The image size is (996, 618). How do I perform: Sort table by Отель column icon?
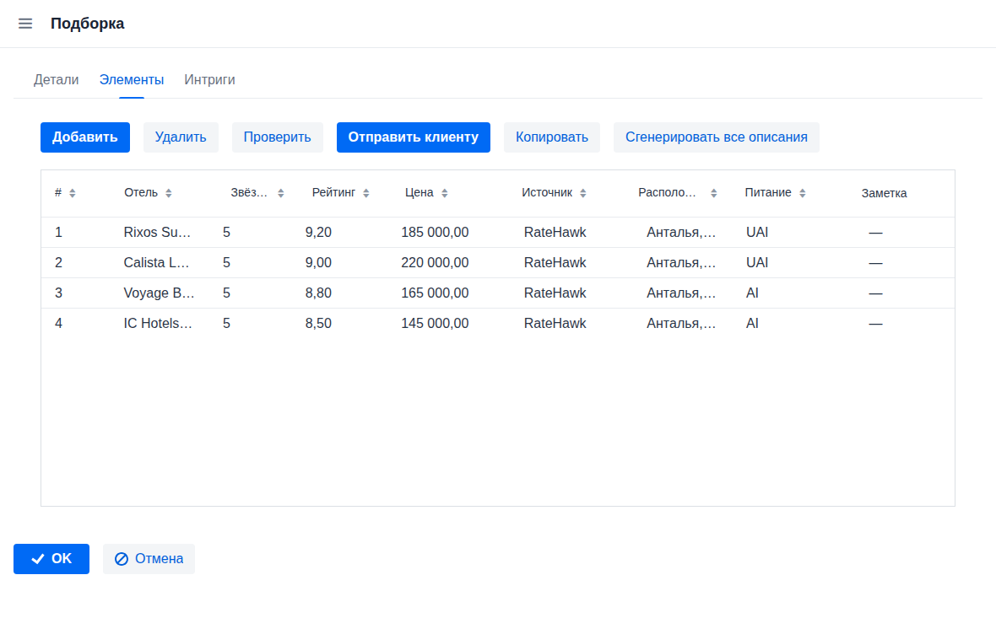[x=169, y=193]
